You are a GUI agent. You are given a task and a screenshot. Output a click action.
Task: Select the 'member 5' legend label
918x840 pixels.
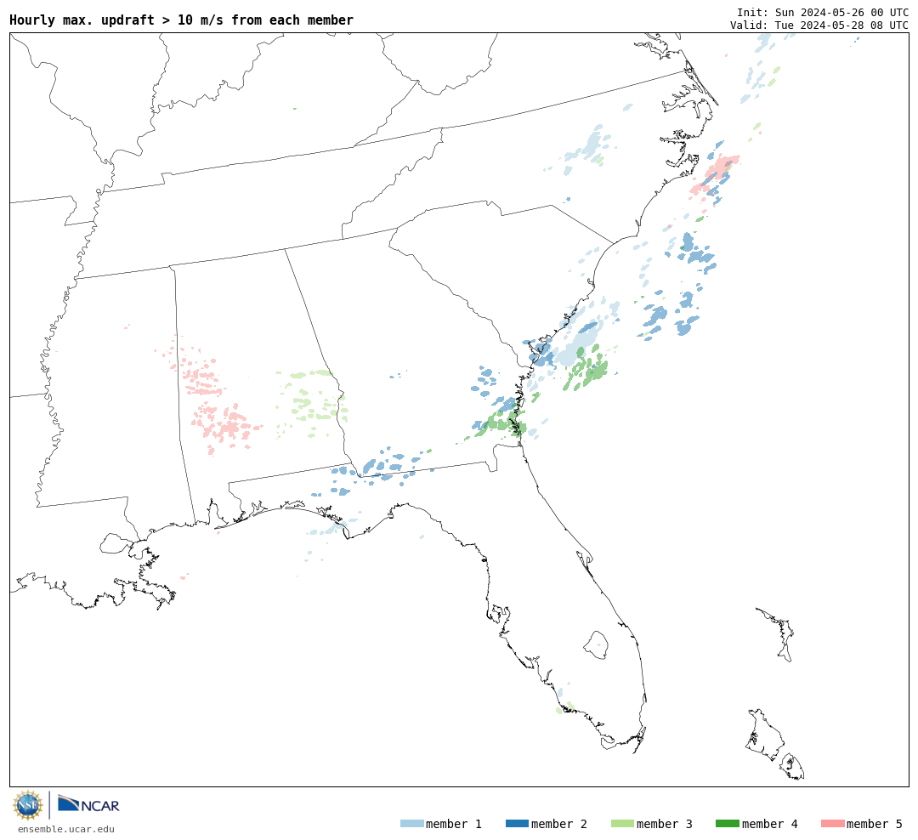click(x=875, y=824)
